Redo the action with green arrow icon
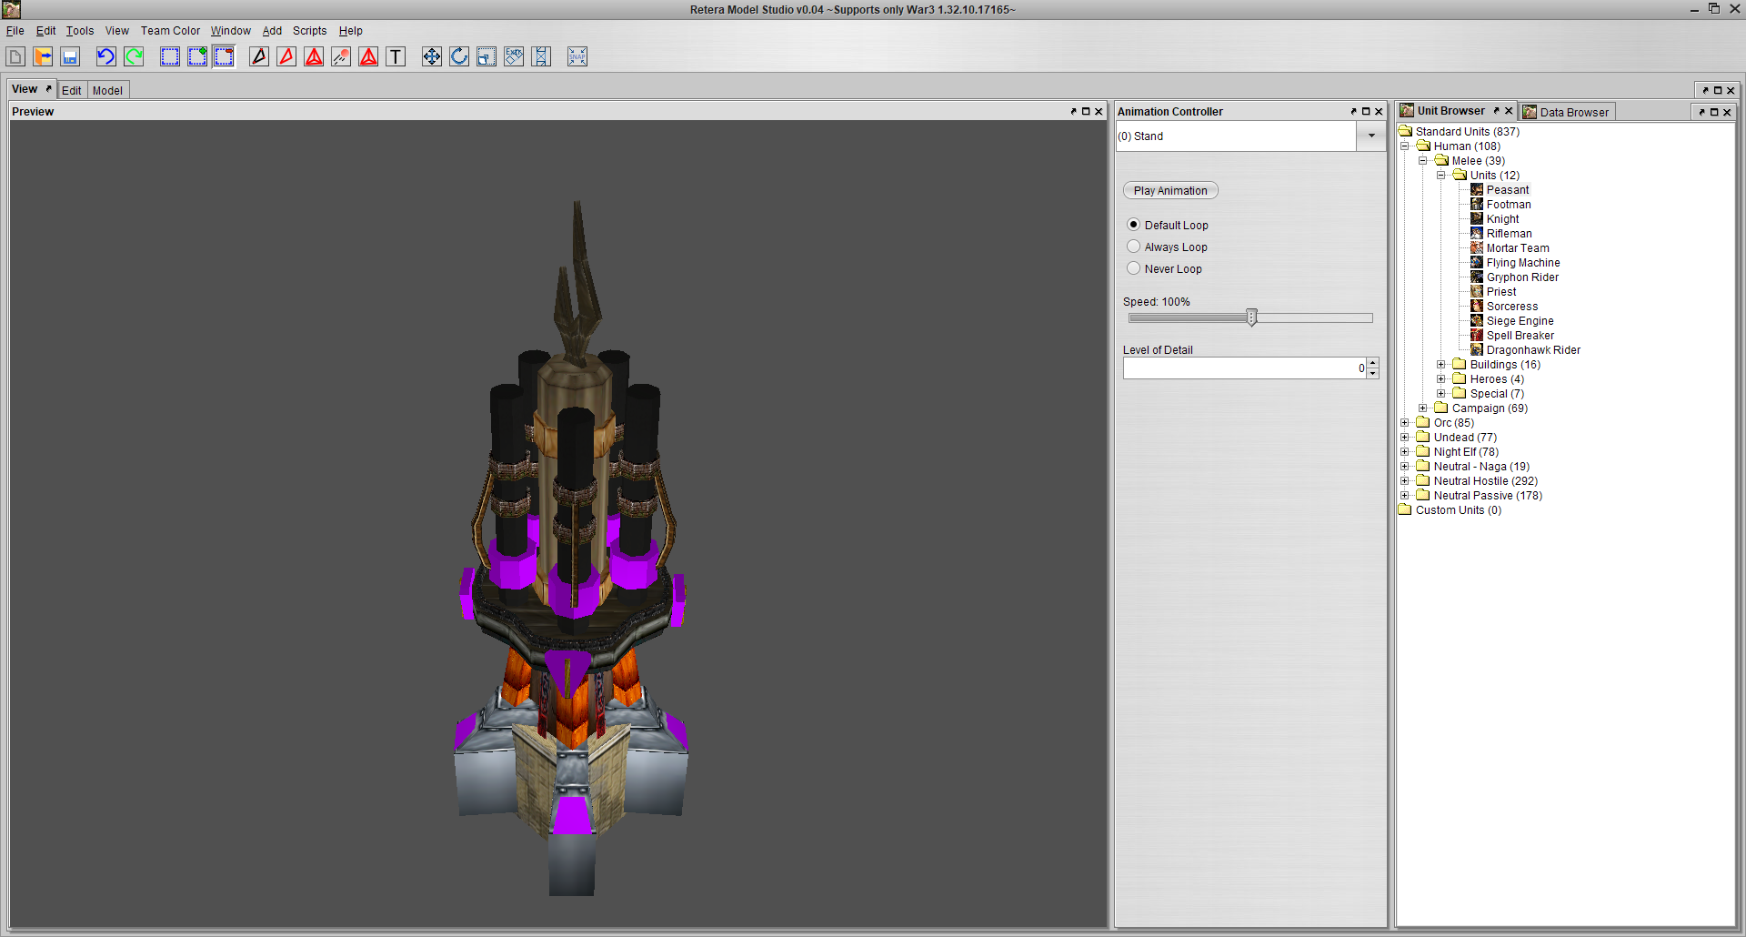The image size is (1746, 937). 134,56
